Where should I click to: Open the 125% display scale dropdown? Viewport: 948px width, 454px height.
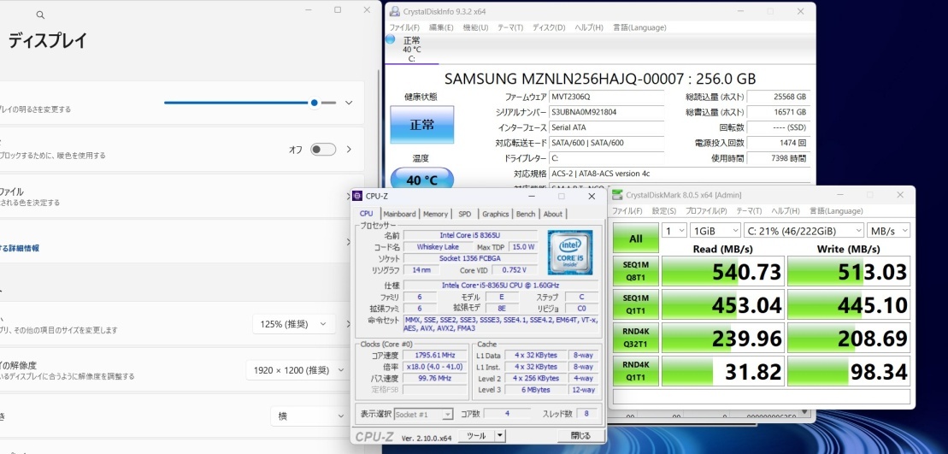click(x=292, y=324)
